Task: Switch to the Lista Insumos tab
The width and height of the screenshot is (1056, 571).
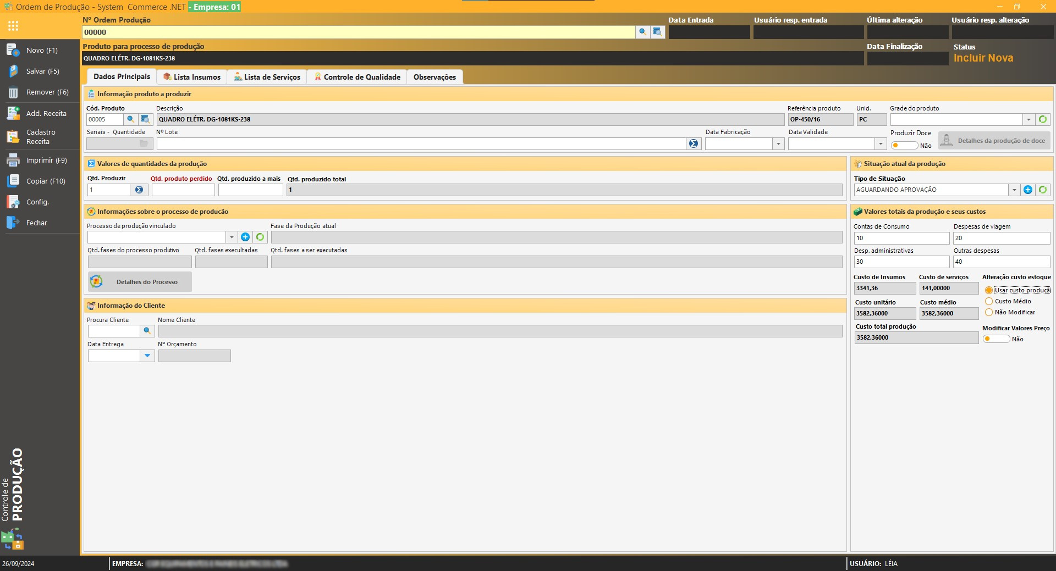Action: click(192, 77)
